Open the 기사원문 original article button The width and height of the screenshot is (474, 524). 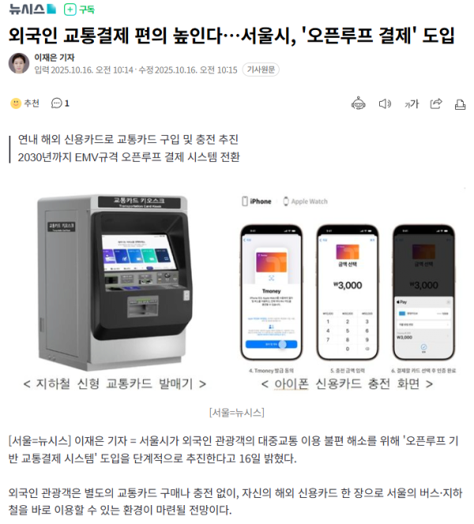[261, 69]
